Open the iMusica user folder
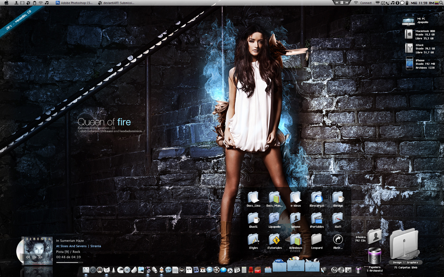 375,236
